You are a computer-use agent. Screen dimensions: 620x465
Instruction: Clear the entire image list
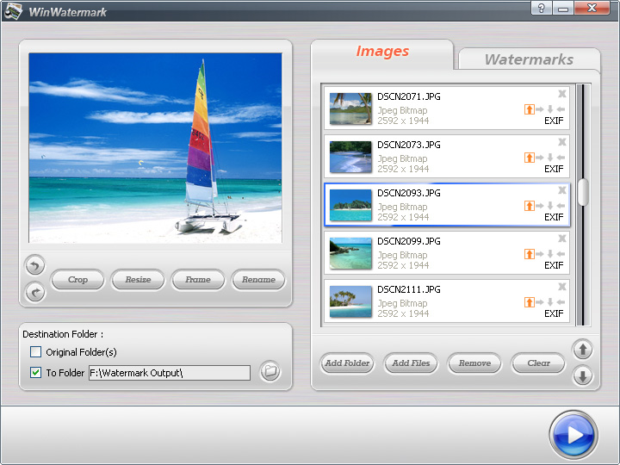(538, 363)
